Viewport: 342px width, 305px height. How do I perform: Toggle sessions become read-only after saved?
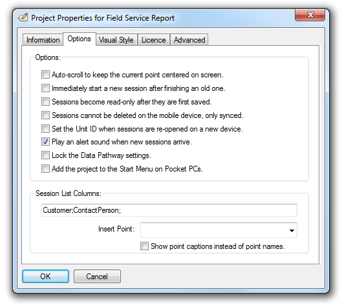pos(45,102)
